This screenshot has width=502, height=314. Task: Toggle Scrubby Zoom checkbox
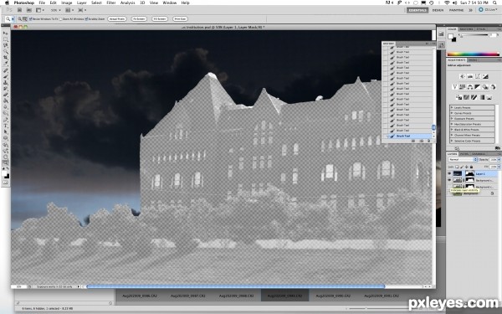pos(86,19)
